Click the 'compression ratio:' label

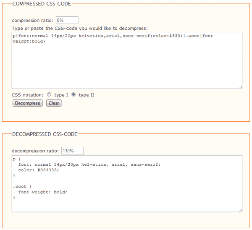pos(32,21)
